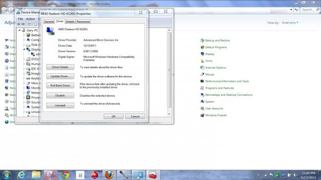
Task: Open the Driver Details button
Action: 60,67
